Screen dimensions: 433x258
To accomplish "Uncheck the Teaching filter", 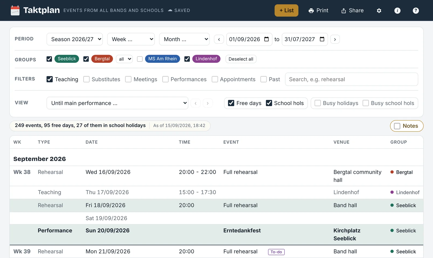I will [50, 79].
